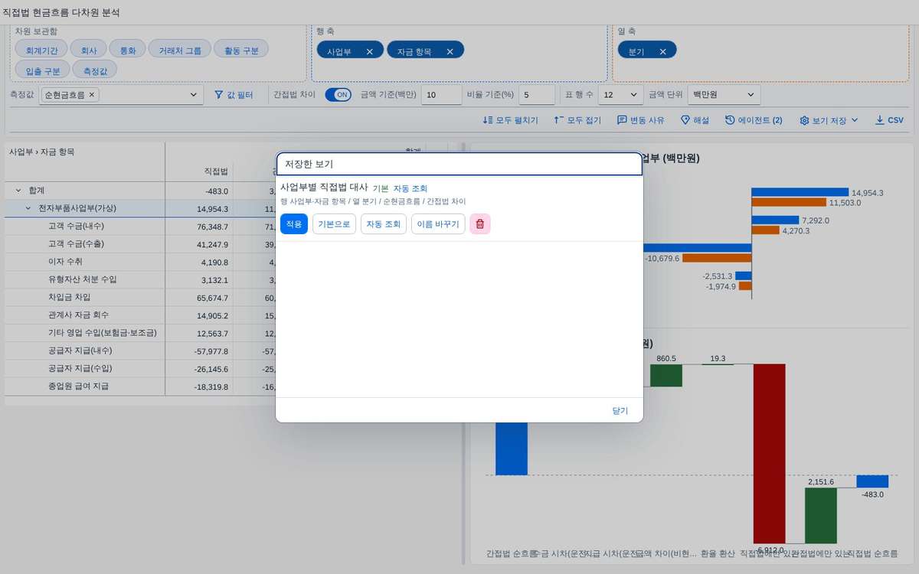This screenshot has width=919, height=574.
Task: Collapse 전자부품사업부(가상) row
Action: tap(28, 207)
